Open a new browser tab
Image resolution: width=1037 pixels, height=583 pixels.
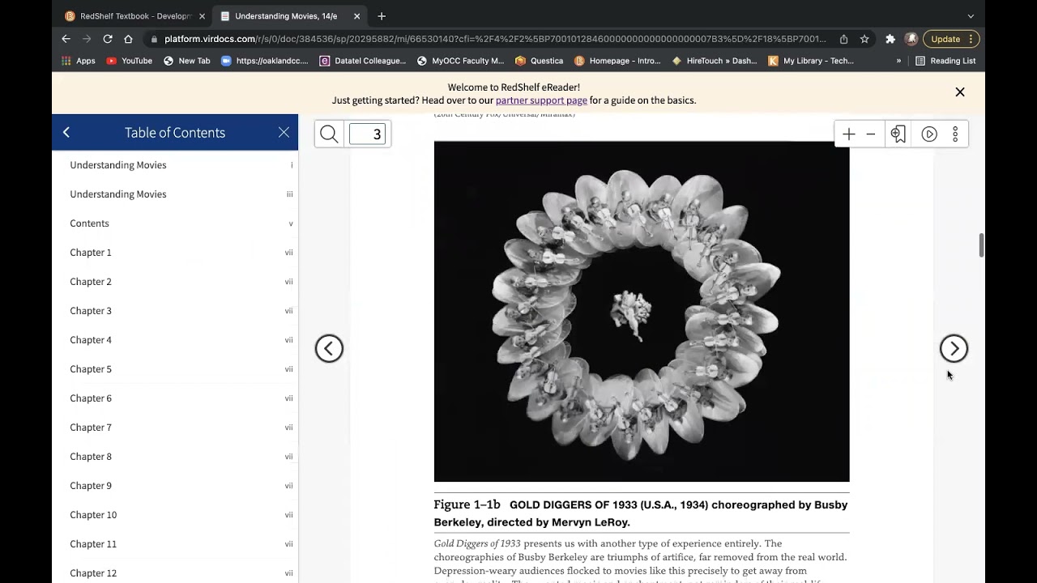click(x=382, y=16)
